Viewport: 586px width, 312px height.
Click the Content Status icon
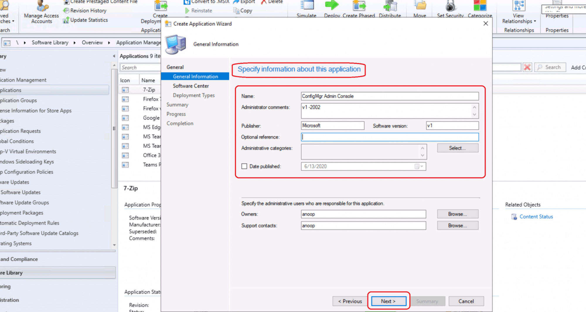[514, 217]
